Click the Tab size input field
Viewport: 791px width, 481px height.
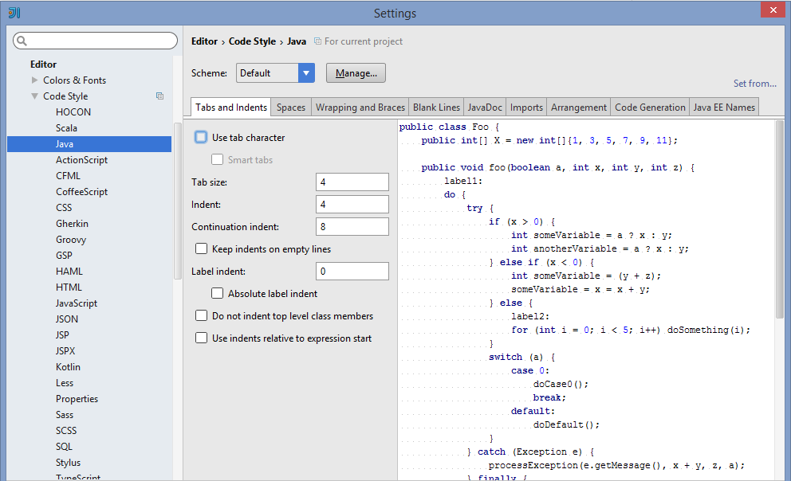click(352, 182)
